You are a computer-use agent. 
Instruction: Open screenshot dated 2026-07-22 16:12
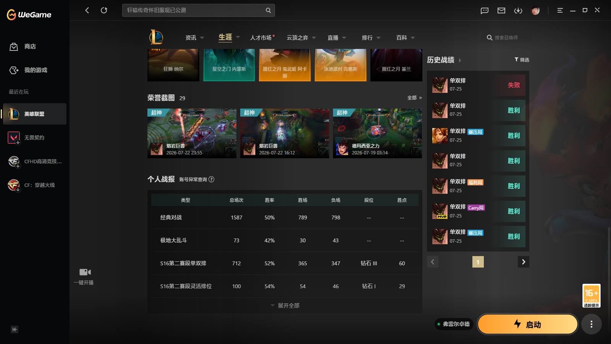(284, 133)
